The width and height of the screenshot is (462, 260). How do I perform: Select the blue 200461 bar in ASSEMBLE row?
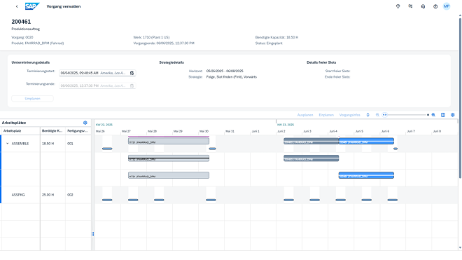click(366, 141)
